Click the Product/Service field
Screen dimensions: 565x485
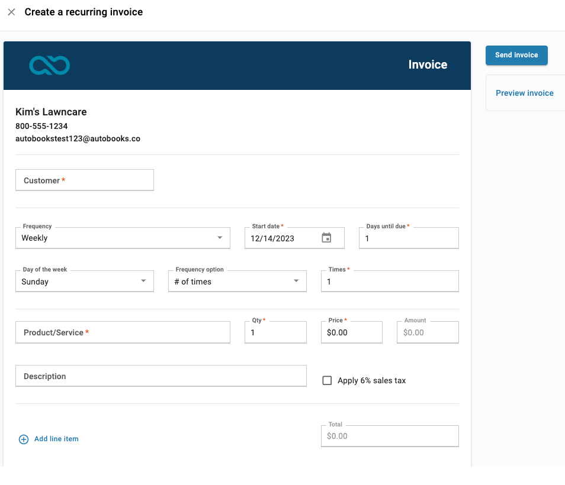coord(123,332)
